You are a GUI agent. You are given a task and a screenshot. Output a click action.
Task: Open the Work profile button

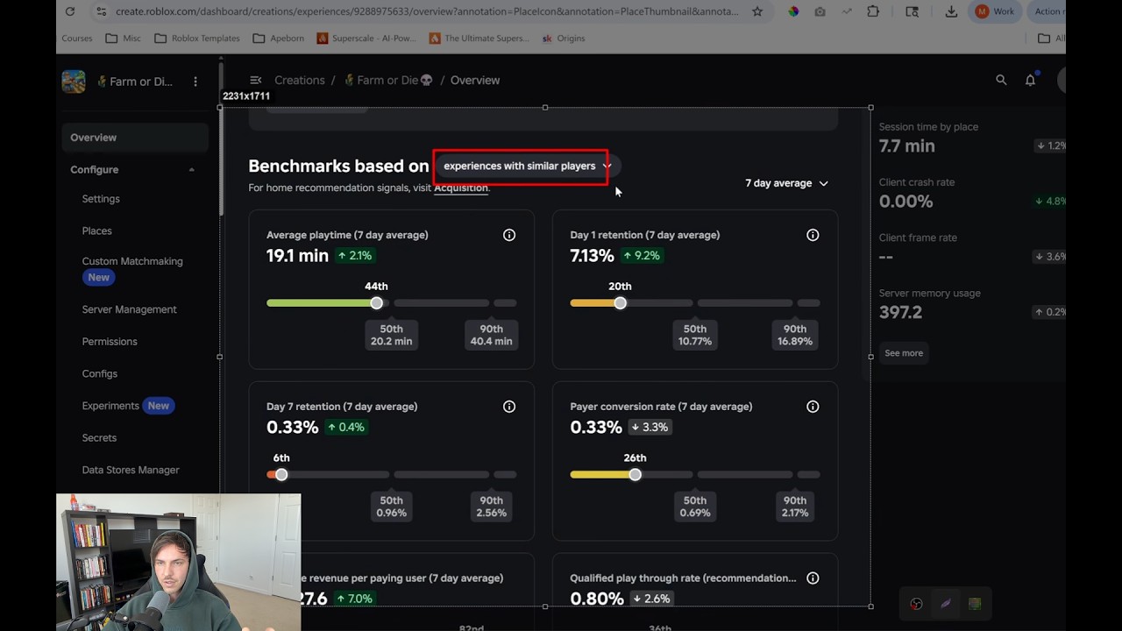(x=995, y=11)
